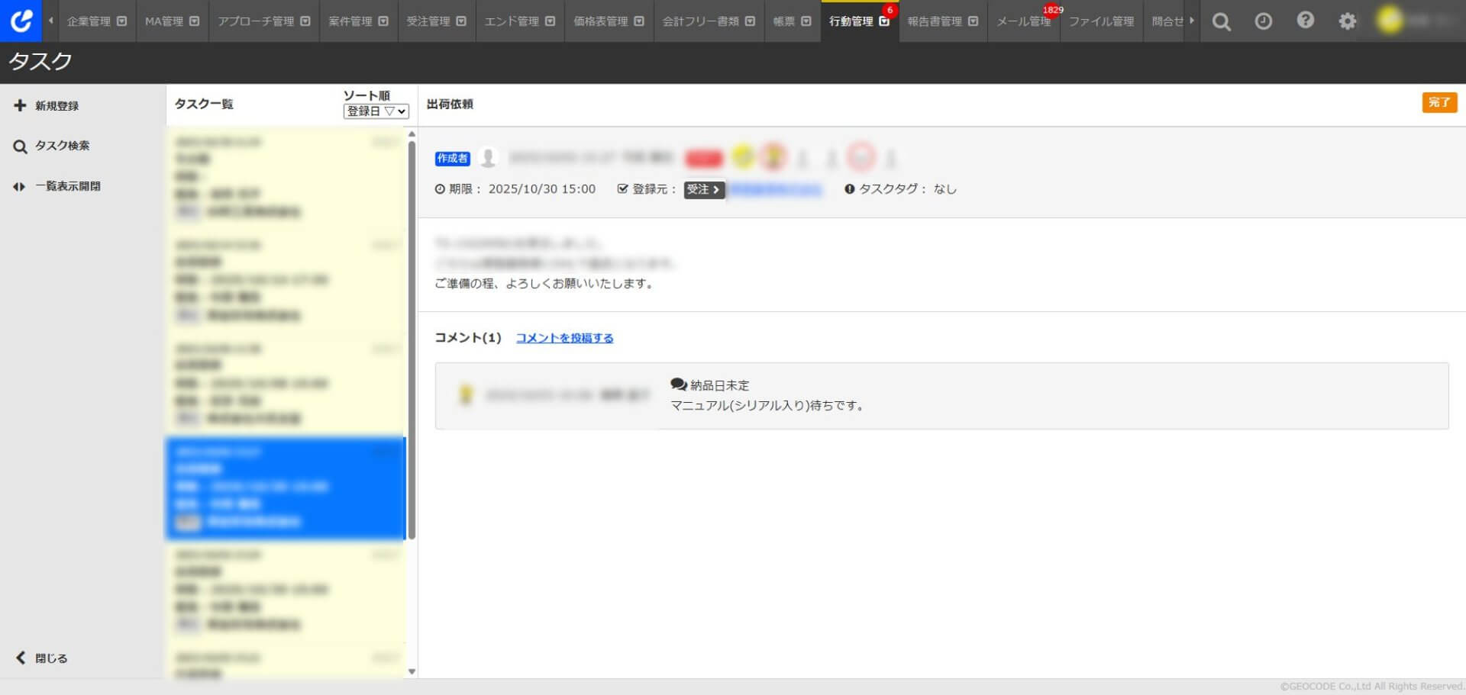Open the history clock icon in the top bar
Viewport: 1466px width, 695px height.
pos(1263,21)
